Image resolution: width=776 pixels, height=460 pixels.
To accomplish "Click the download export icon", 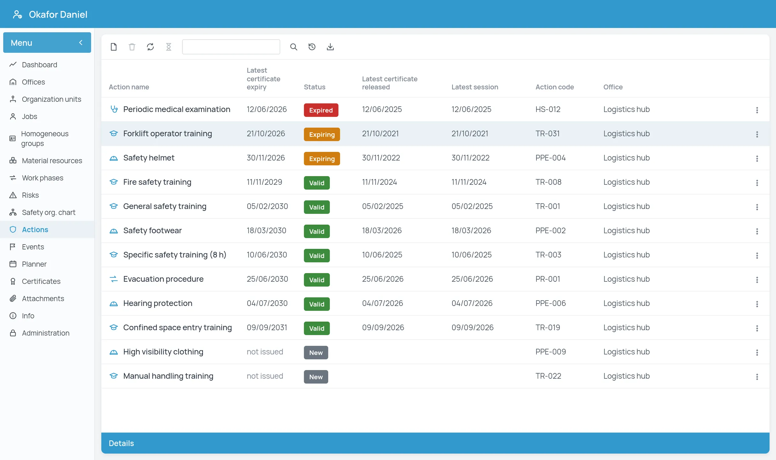I will click(330, 47).
